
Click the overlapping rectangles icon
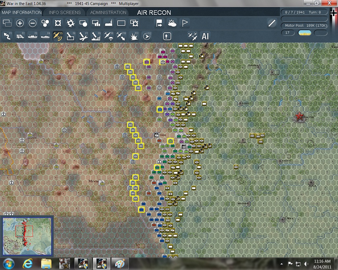coord(7,23)
